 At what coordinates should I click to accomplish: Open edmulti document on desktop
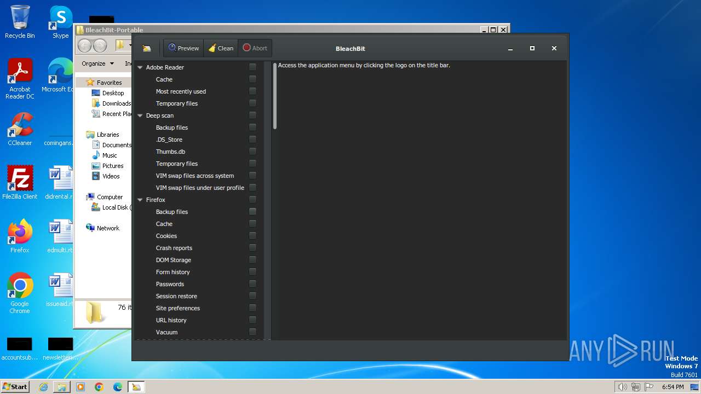[59, 236]
